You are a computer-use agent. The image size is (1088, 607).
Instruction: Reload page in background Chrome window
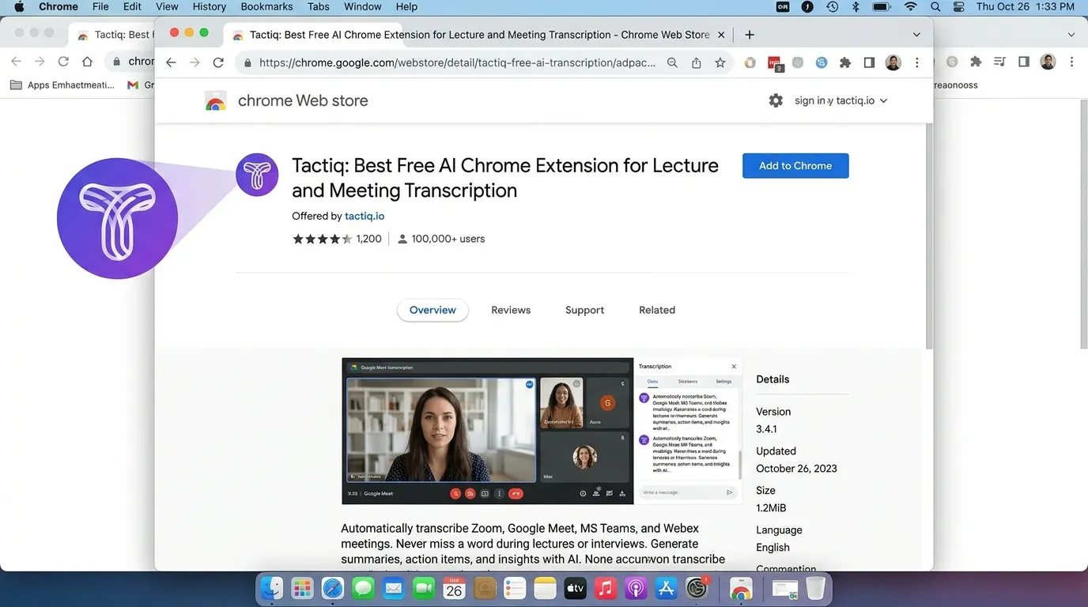[63, 62]
